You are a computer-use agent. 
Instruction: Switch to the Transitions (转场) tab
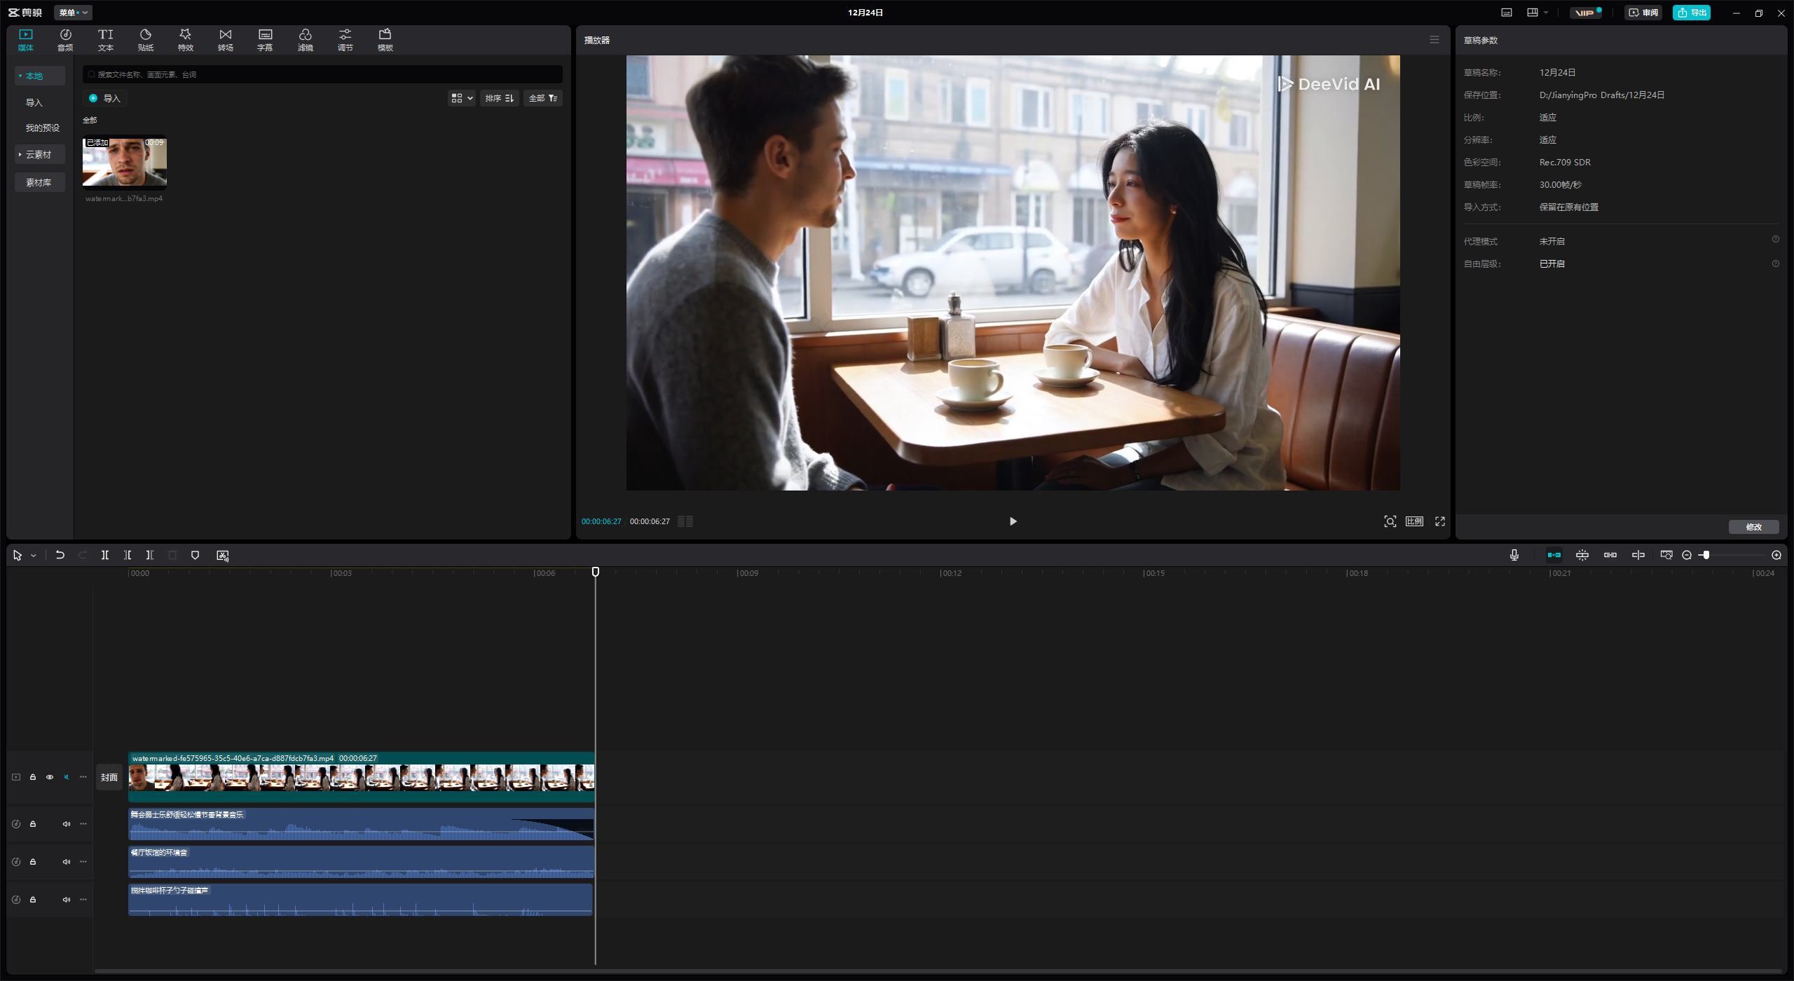pos(225,39)
